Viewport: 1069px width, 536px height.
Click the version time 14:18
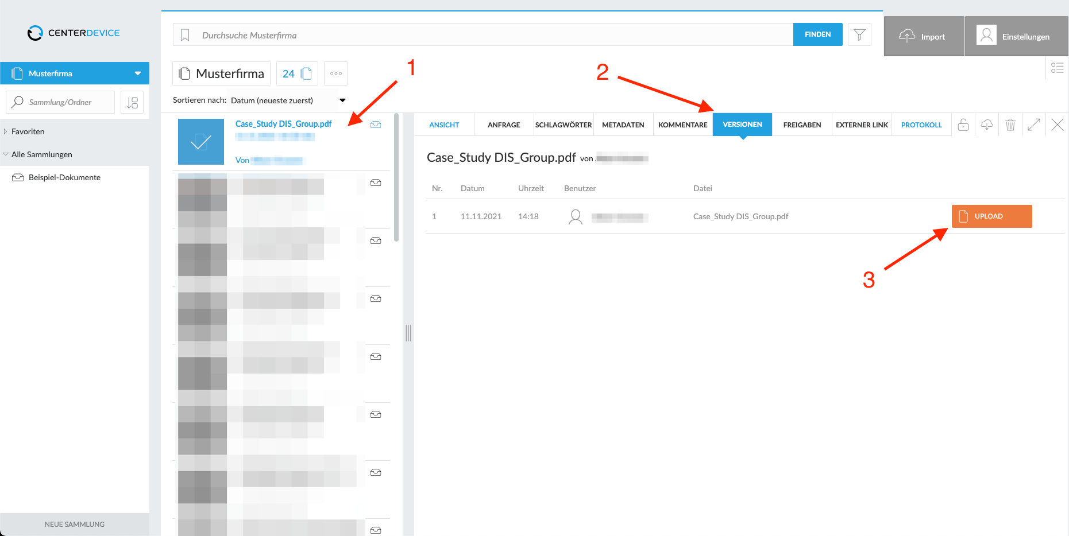528,216
